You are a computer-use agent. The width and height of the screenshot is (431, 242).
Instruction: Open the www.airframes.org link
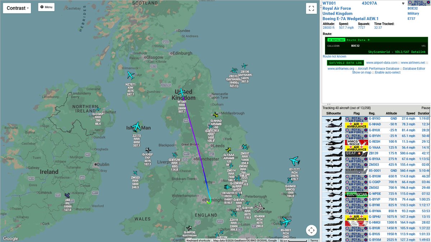click(x=341, y=68)
